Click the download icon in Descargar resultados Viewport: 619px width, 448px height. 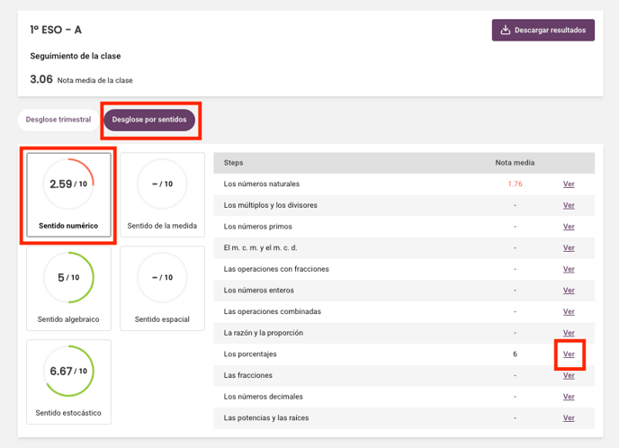click(506, 30)
